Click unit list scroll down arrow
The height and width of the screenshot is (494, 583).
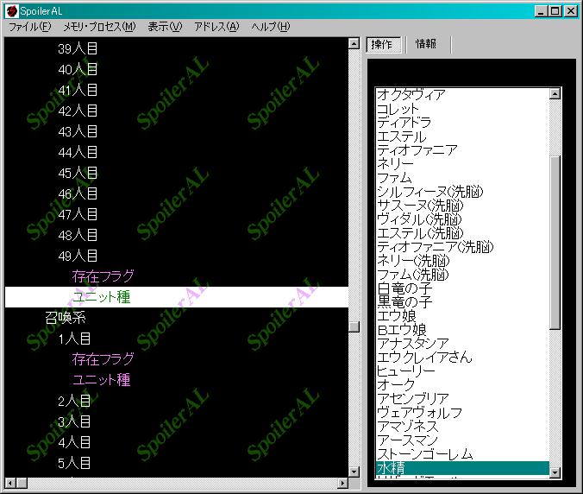555,472
